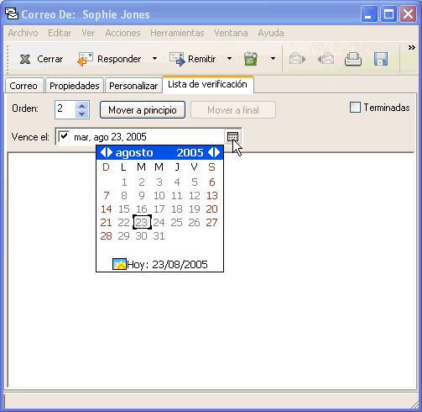This screenshot has width=422, height=412.
Task: Click the Responder reply icon
Action: (x=85, y=59)
